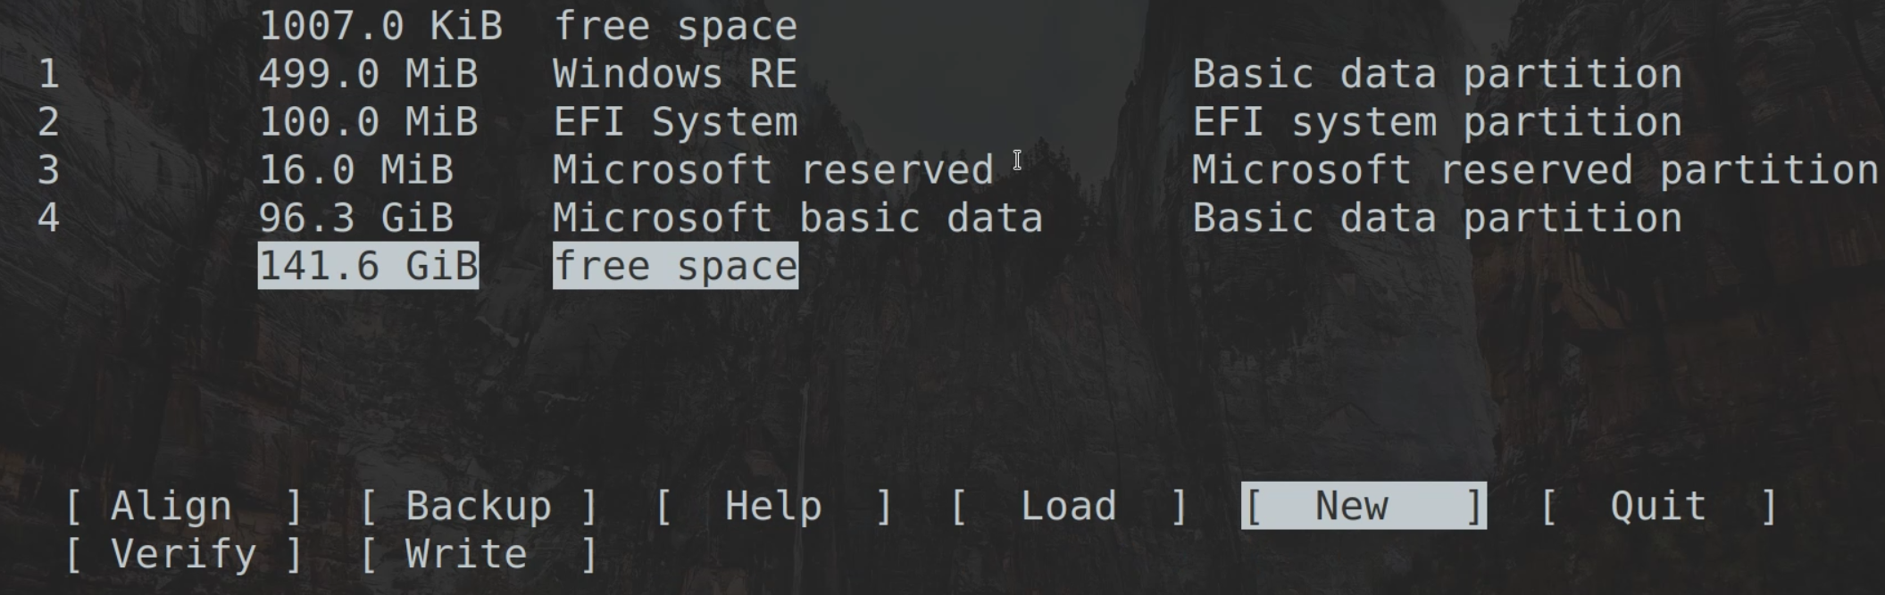Image resolution: width=1885 pixels, height=595 pixels.
Task: Click partition number 1
Action: click(x=49, y=74)
